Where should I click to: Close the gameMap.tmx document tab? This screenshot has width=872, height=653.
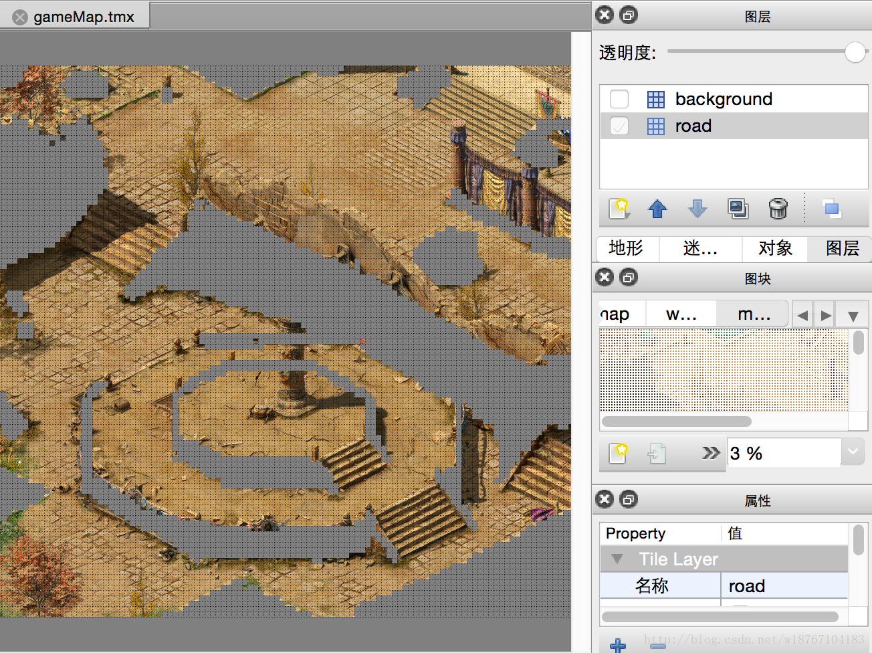21,17
